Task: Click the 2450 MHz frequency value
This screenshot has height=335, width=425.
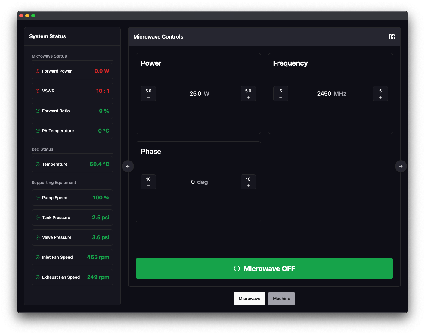Action: click(x=332, y=94)
